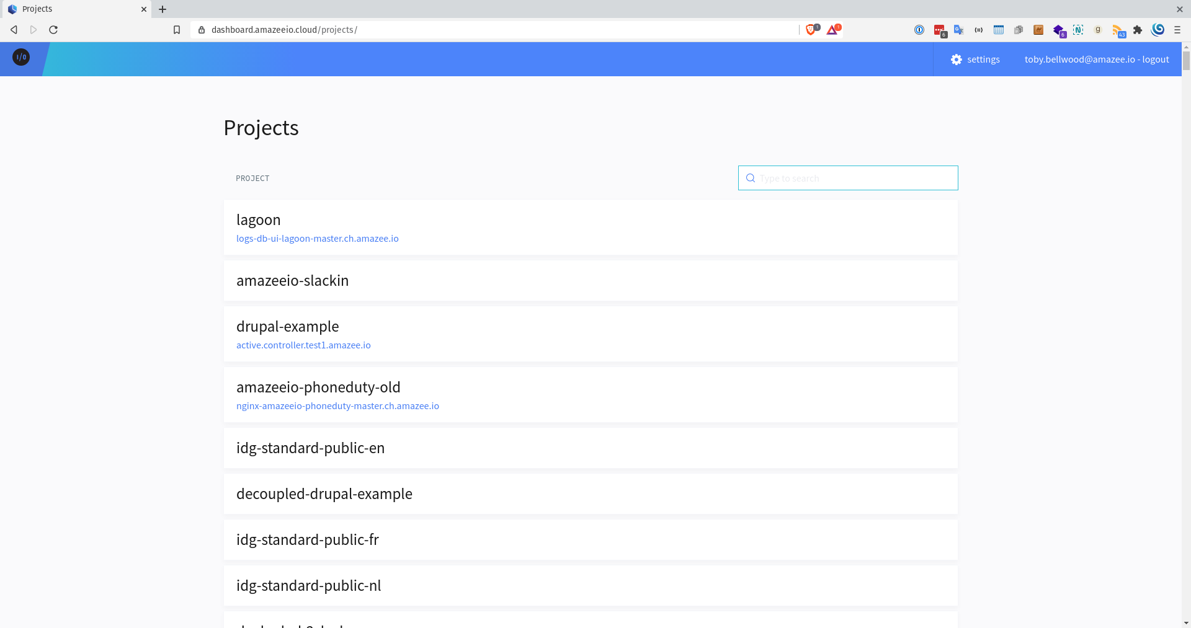Click the gray copy-pages extension icon
1191x628 pixels.
point(1019,30)
